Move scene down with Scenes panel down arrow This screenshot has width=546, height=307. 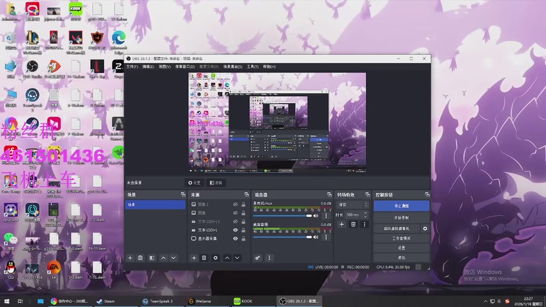(x=173, y=258)
